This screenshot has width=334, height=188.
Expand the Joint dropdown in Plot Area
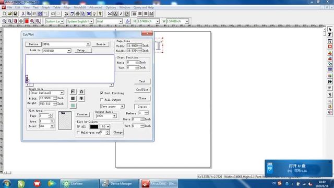point(52,126)
